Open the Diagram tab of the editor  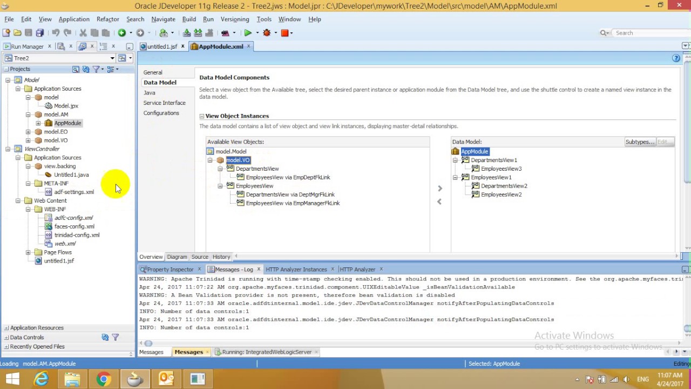tap(177, 257)
